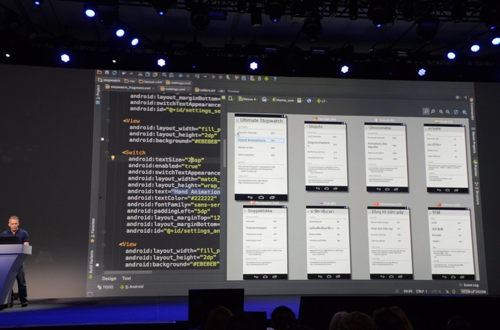Click the Actual Size zoom icon
The height and width of the screenshot is (330, 500).
(x=433, y=111)
